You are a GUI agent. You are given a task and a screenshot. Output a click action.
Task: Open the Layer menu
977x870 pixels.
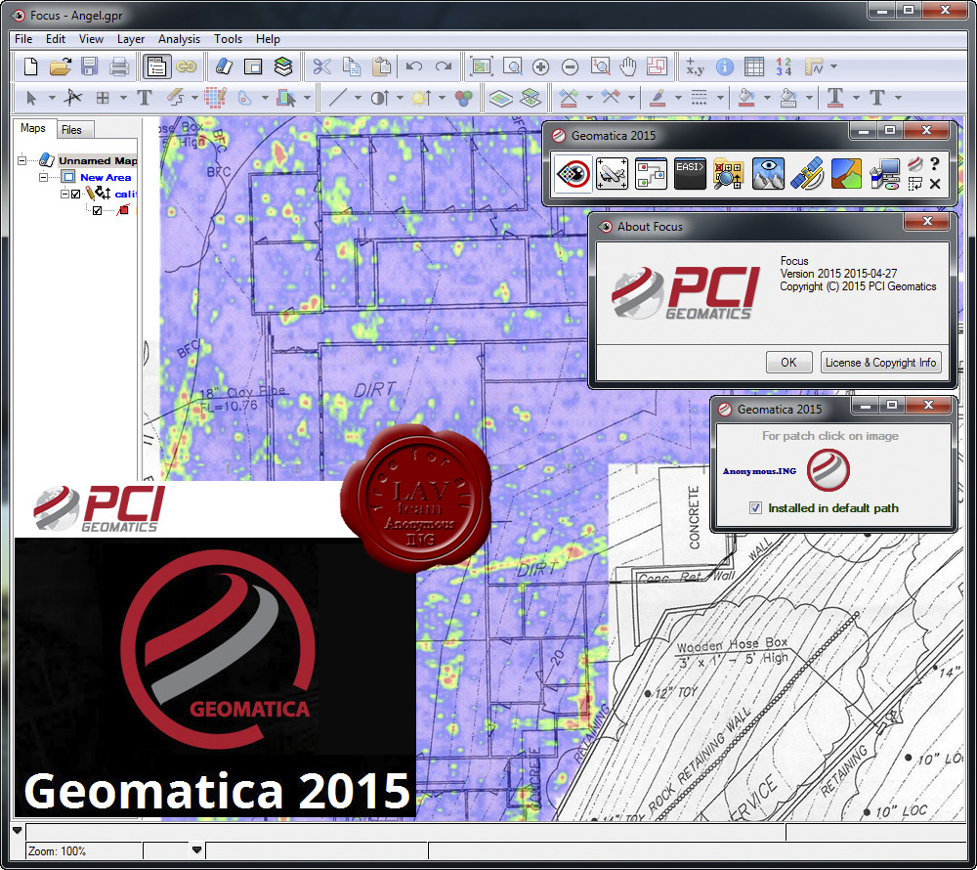[131, 39]
